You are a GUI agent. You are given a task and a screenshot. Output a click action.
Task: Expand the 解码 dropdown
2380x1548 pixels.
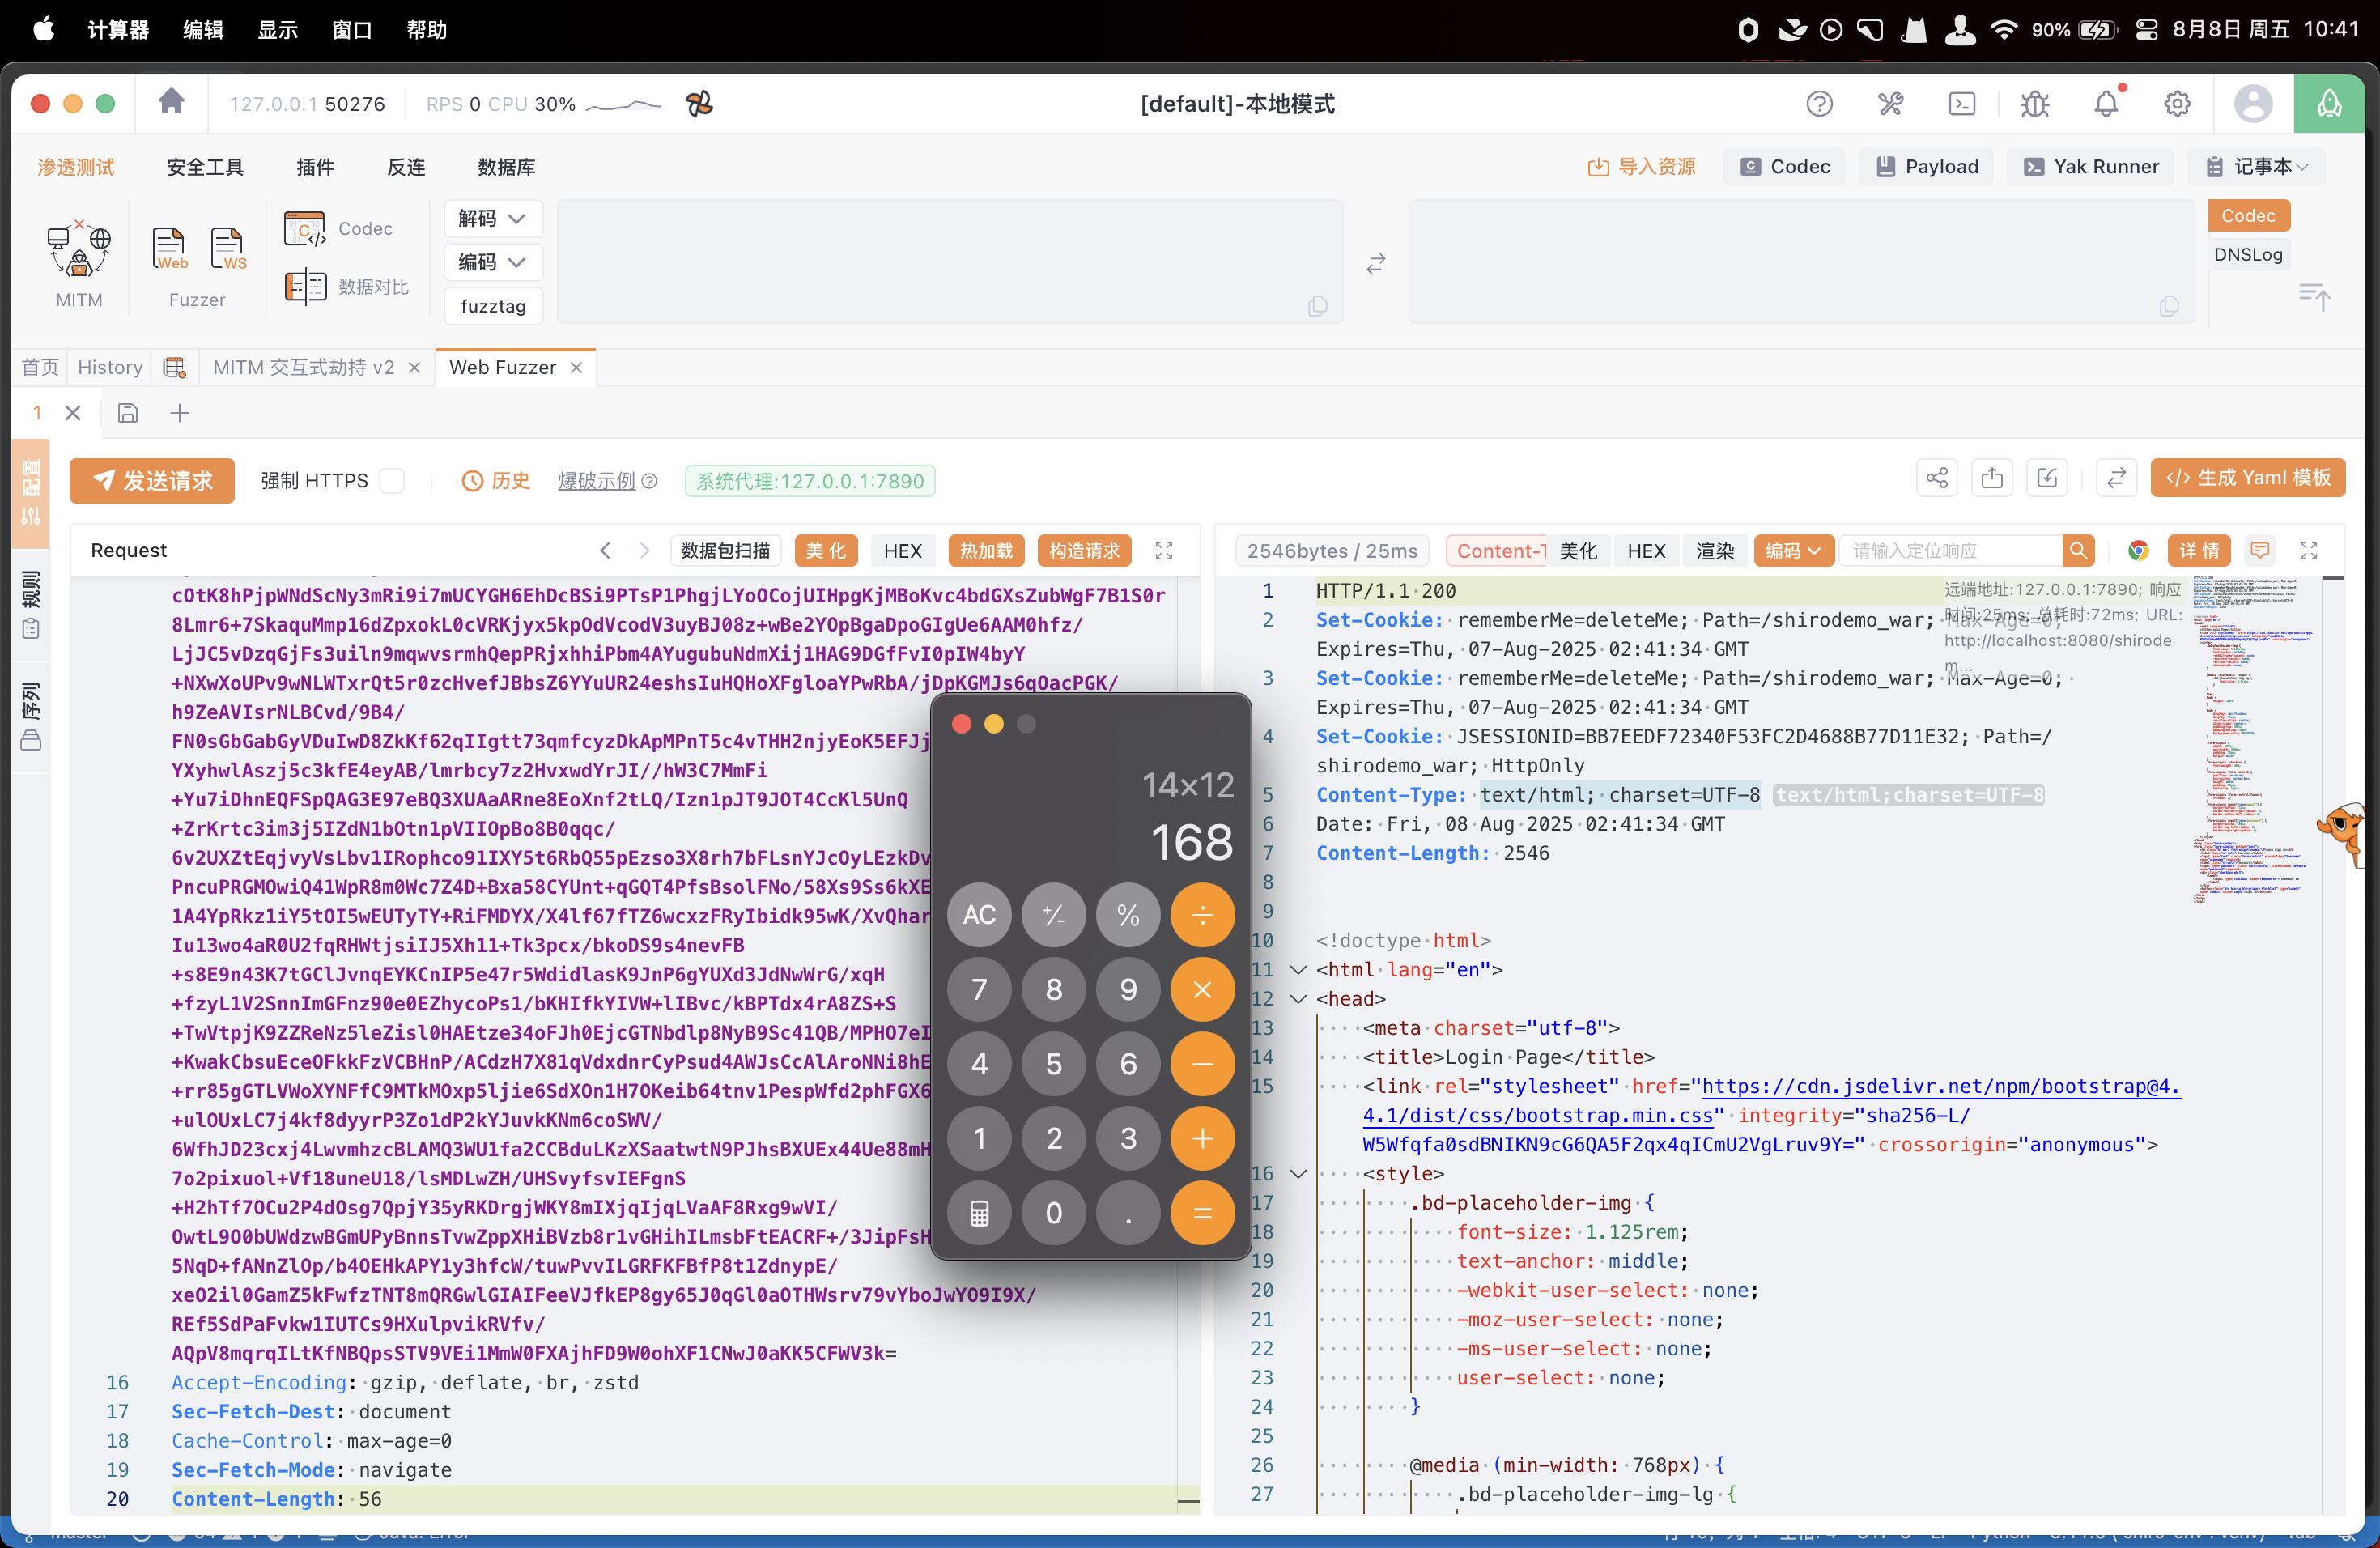pos(492,219)
